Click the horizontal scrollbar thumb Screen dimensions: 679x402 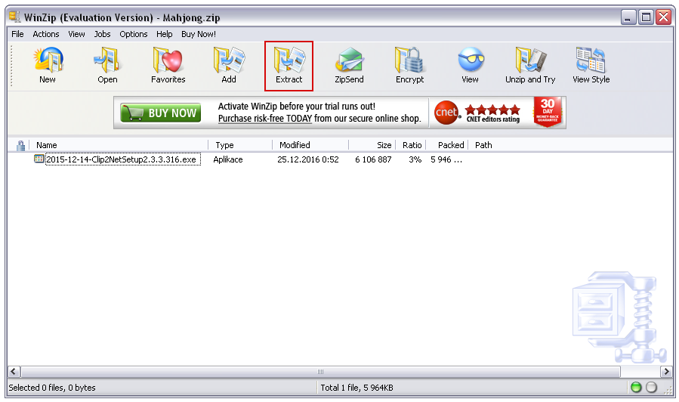[320, 371]
